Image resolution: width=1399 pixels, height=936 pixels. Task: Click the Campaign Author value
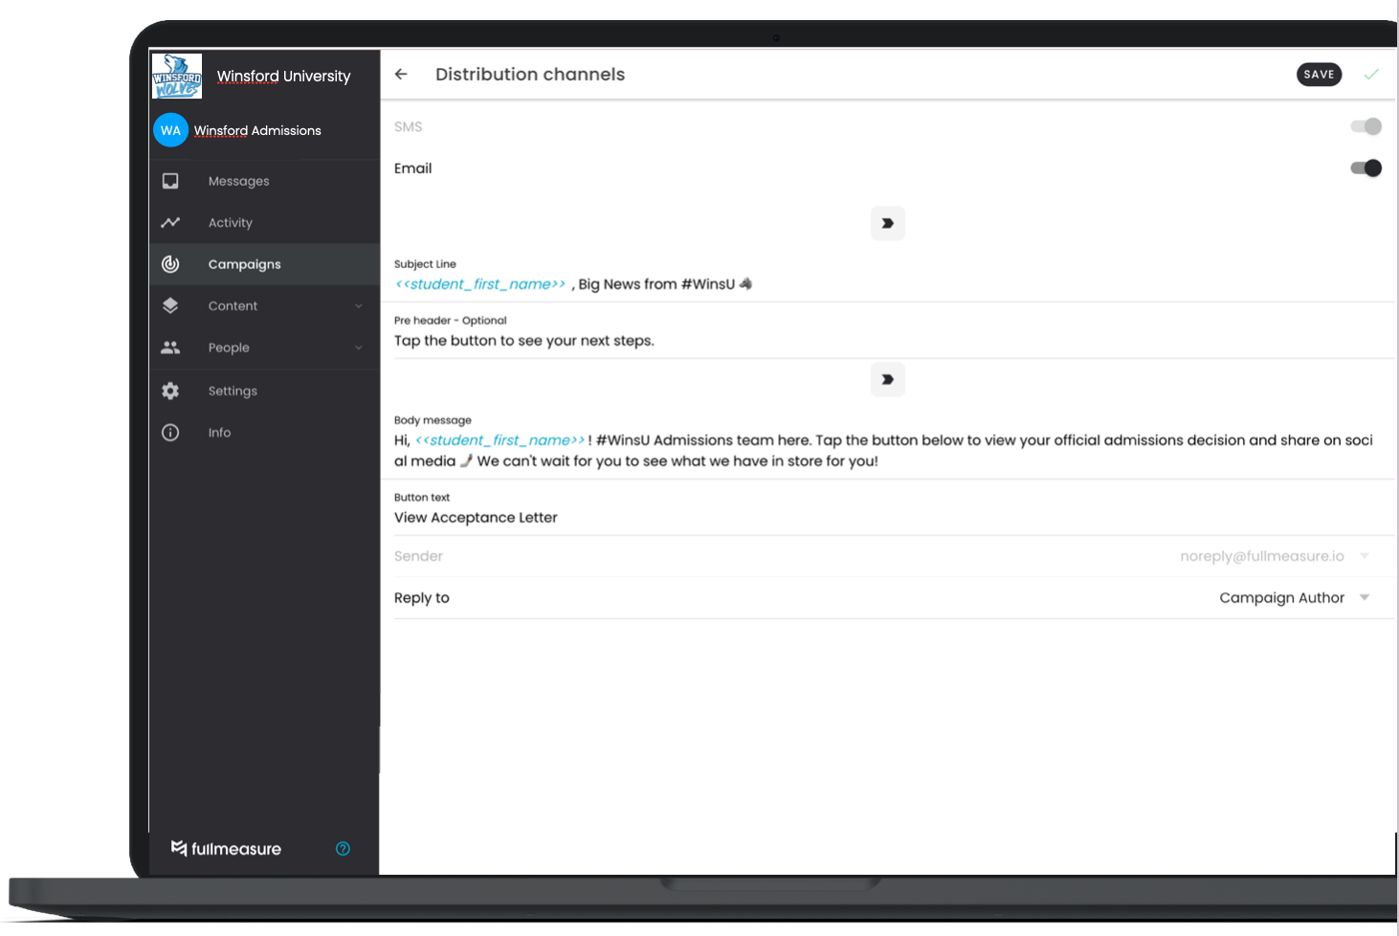coord(1281,597)
